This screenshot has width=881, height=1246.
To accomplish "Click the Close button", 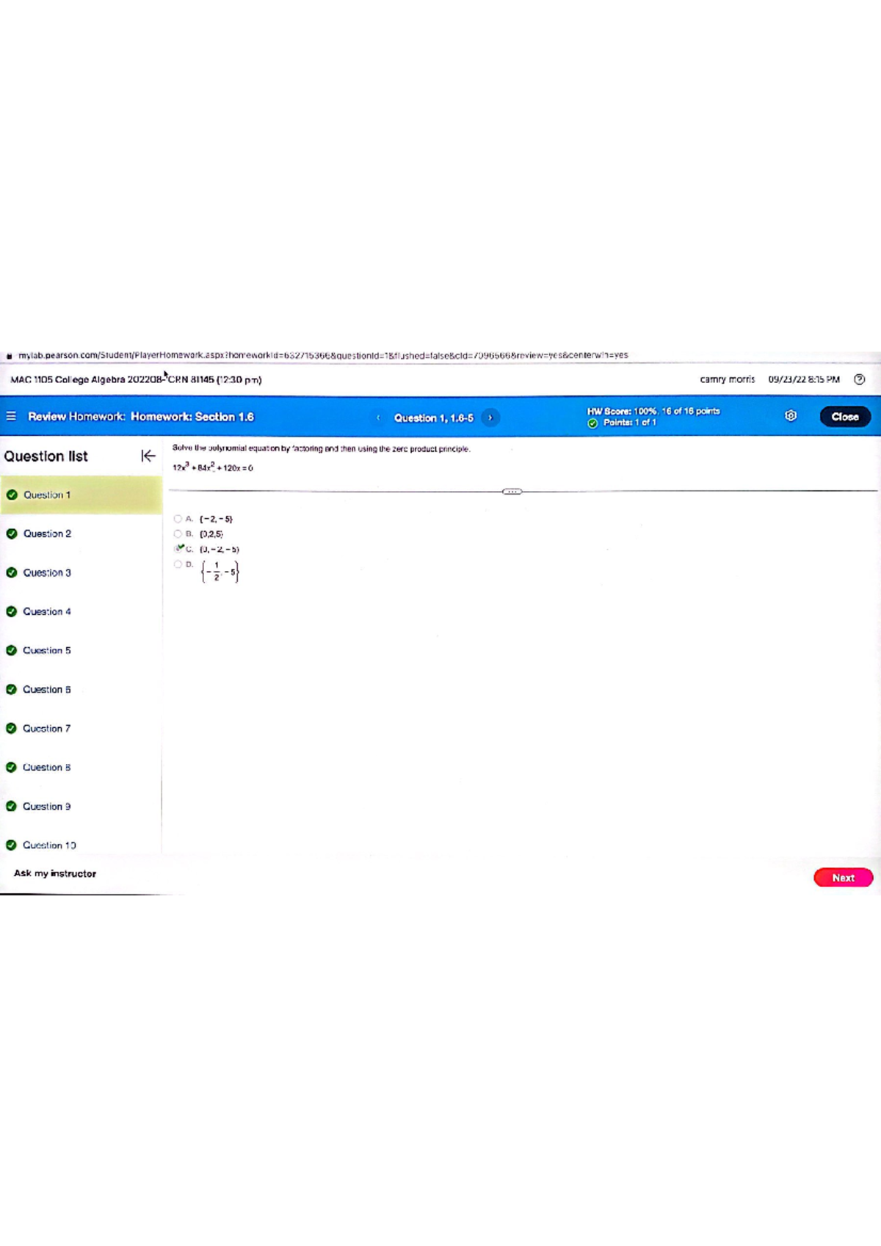I will coord(845,417).
